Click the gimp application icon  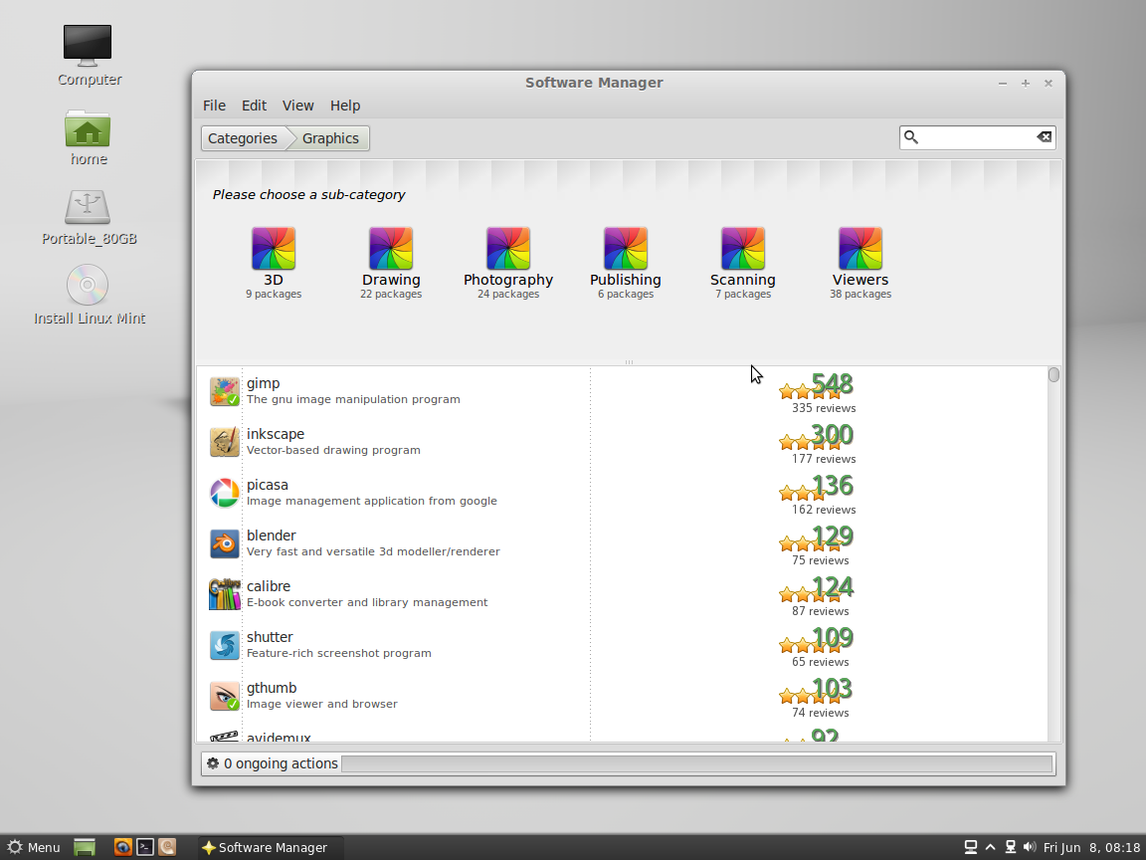click(x=225, y=391)
